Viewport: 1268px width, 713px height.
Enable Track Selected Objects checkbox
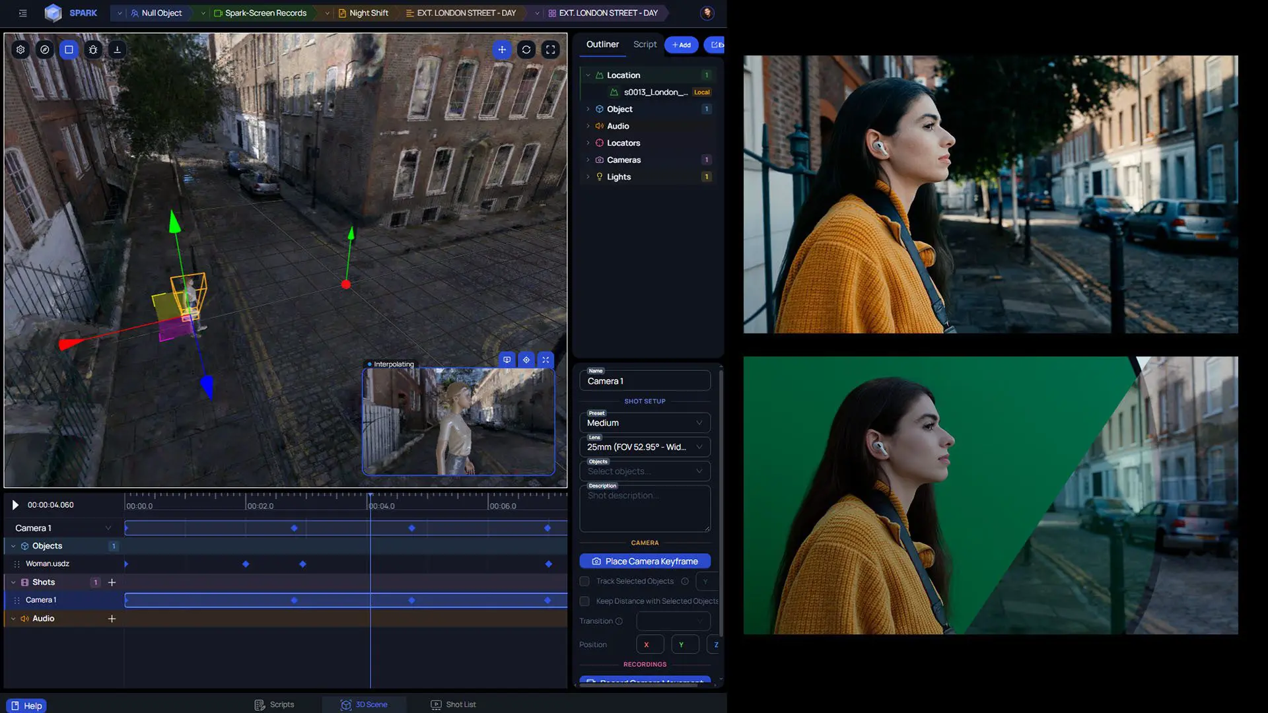coord(584,581)
